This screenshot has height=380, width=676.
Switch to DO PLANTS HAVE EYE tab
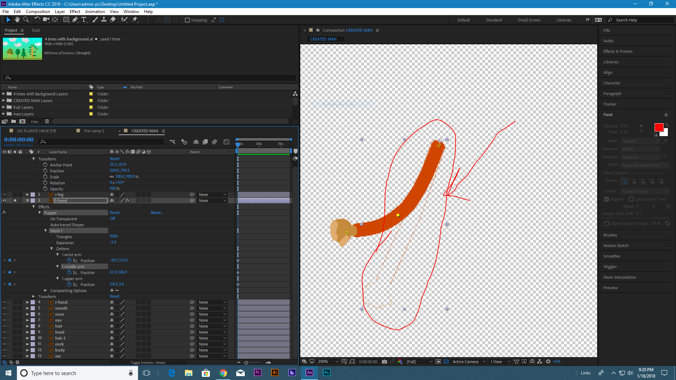(x=37, y=131)
